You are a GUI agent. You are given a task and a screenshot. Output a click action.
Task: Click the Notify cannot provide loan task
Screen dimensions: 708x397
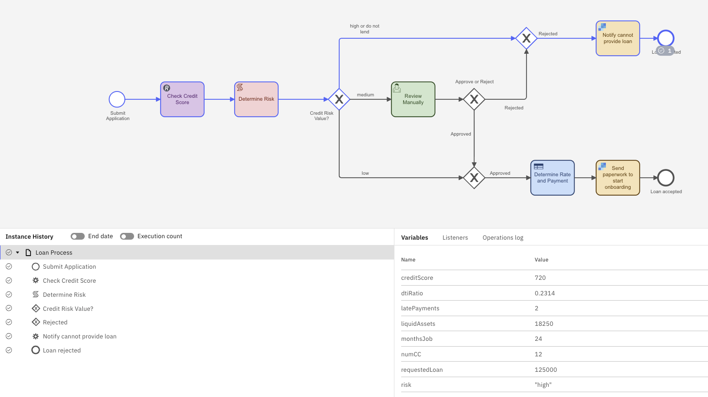pyautogui.click(x=618, y=38)
